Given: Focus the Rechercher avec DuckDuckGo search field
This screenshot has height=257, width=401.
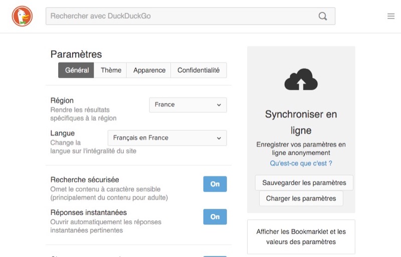Looking at the screenshot, I should pyautogui.click(x=180, y=17).
